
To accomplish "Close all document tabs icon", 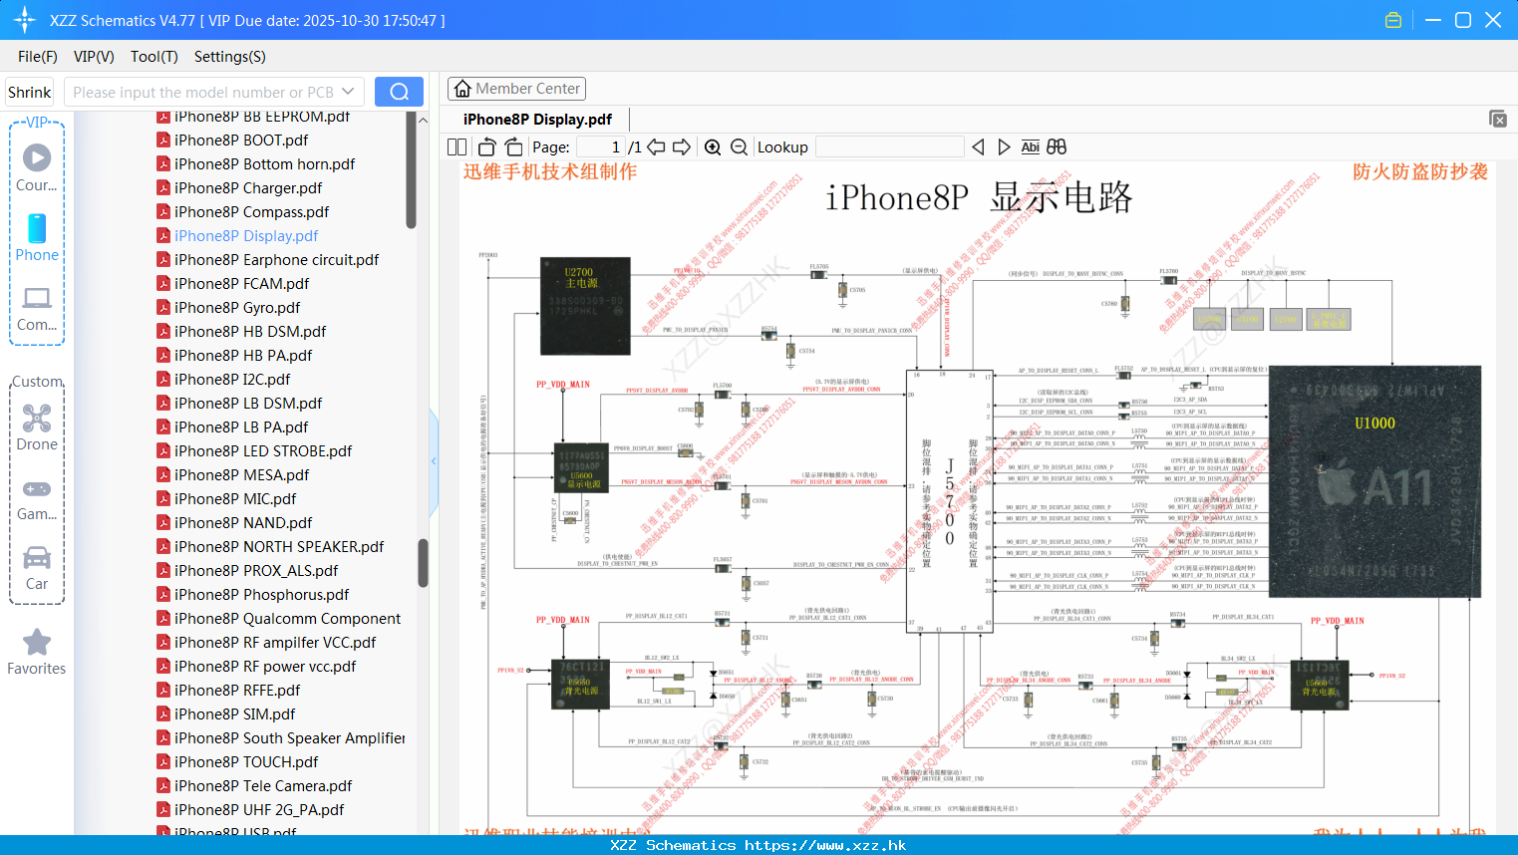I will pos(1498,119).
